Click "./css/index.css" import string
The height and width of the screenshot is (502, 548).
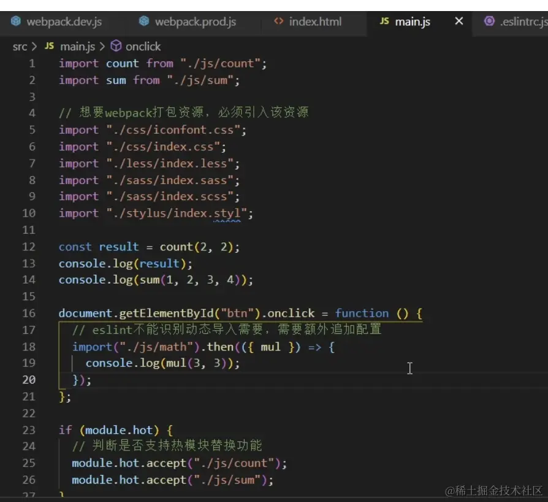[x=163, y=147]
